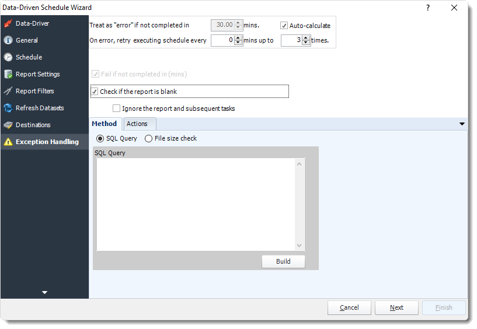477x329 pixels.
Task: Choose the File size check option
Action: point(148,139)
